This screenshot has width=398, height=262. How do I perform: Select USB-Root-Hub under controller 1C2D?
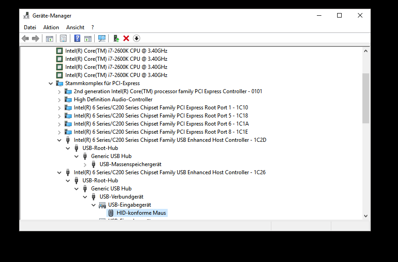(x=100, y=148)
